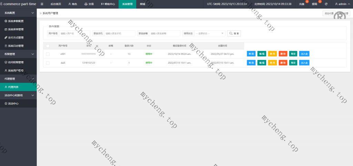This screenshot has height=166, width=353.
Task: Check the checkbox for user v001
Action: click(x=48, y=54)
